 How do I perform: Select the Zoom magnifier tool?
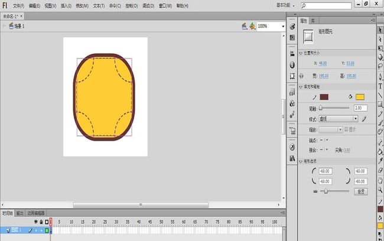click(380, 190)
